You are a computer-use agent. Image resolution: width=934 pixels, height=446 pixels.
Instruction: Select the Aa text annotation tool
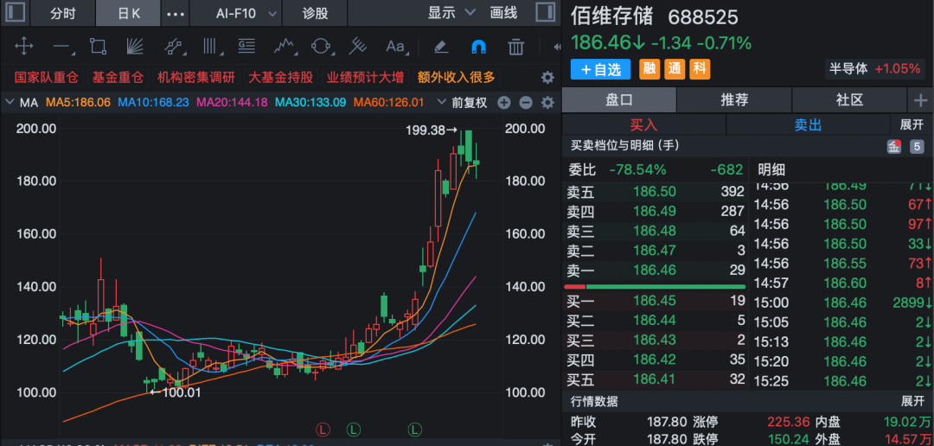click(x=395, y=47)
